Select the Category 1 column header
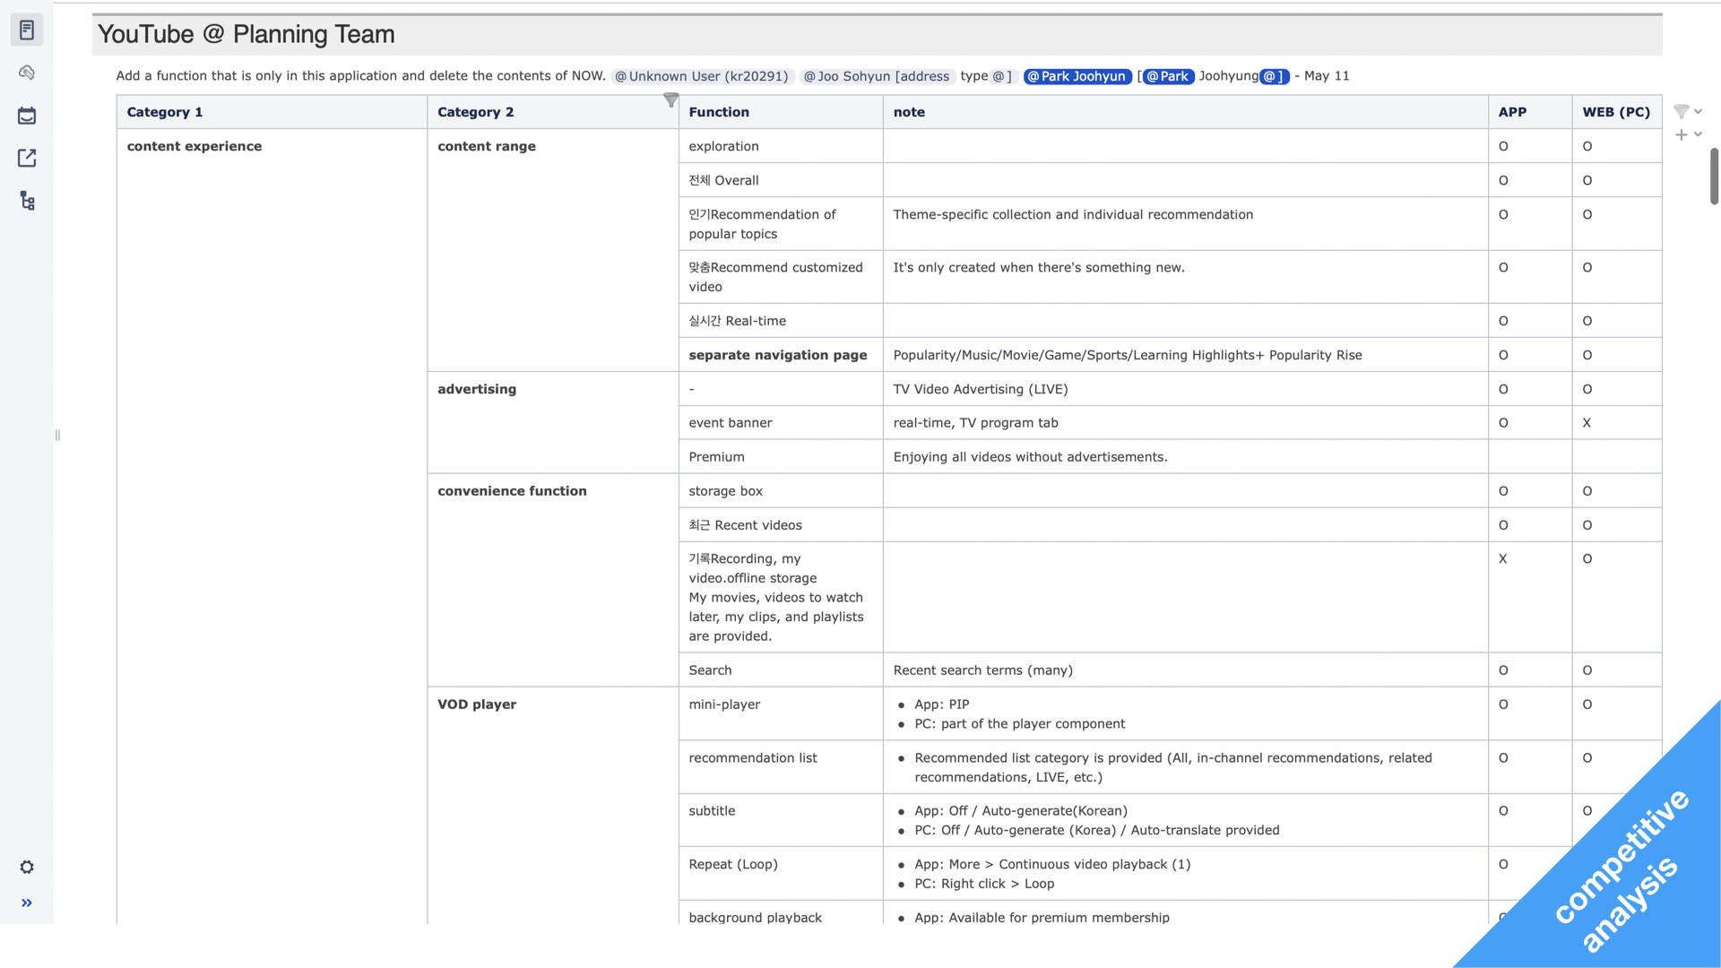Screen dimensions: 1721x968 (x=272, y=112)
